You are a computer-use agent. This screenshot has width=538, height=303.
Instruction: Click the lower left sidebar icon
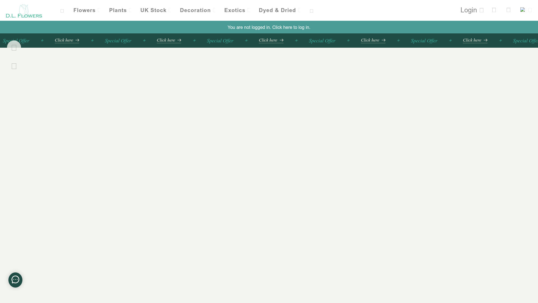click(x=14, y=66)
